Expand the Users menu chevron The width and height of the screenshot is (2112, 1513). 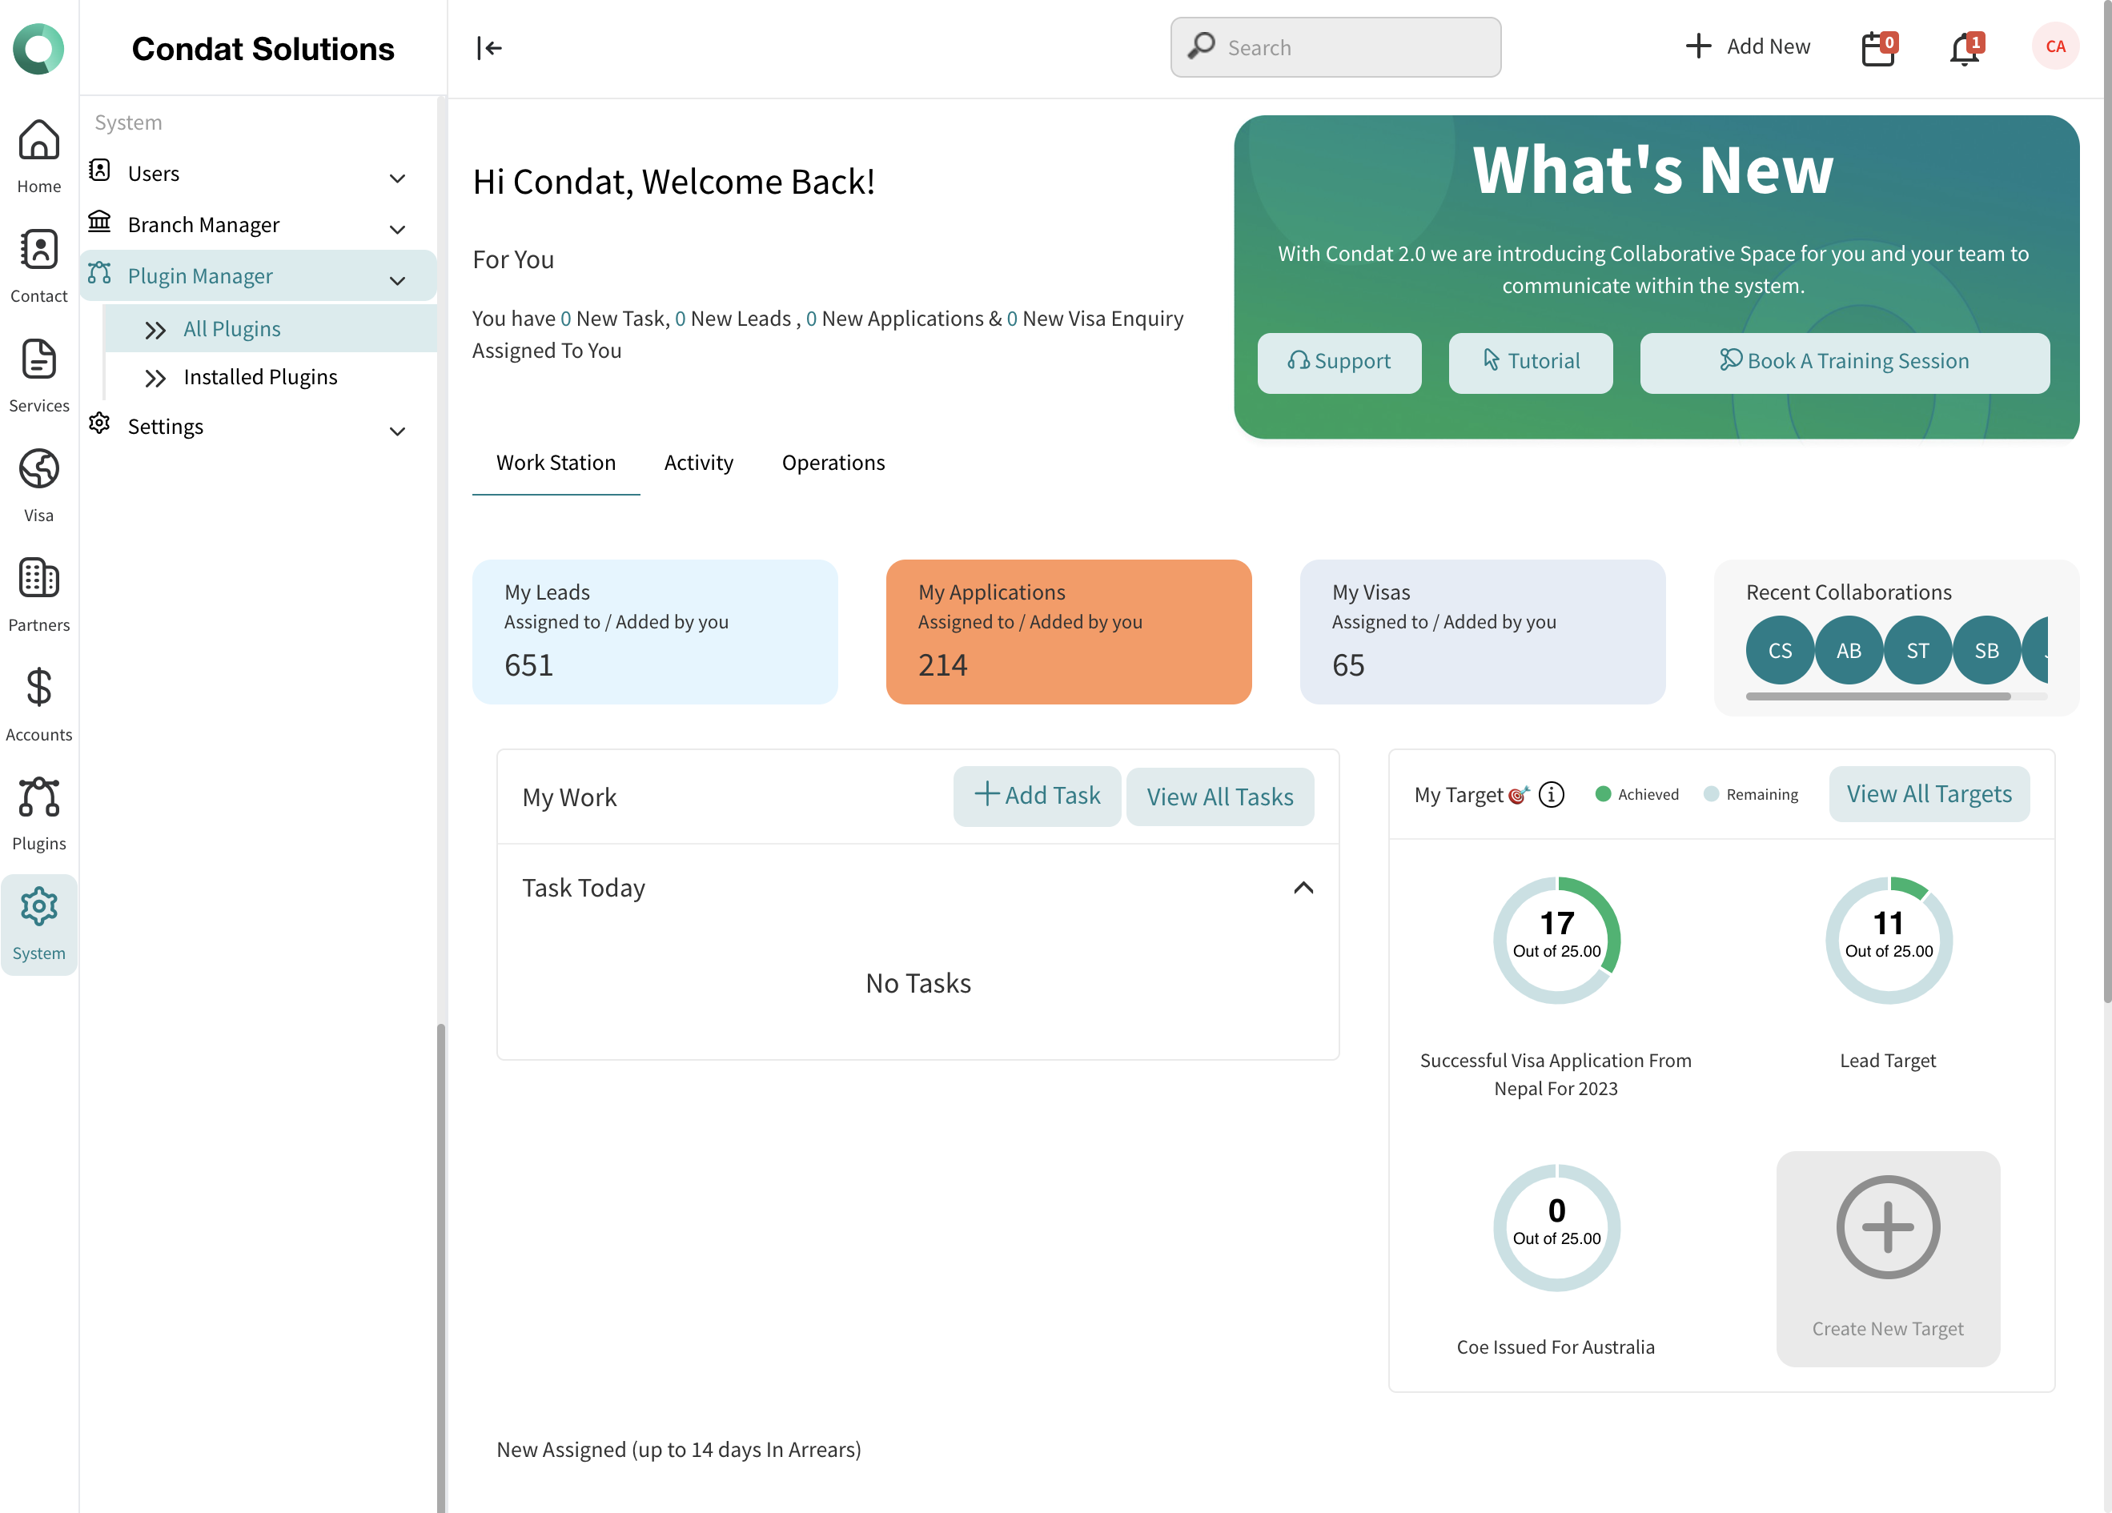click(x=398, y=178)
